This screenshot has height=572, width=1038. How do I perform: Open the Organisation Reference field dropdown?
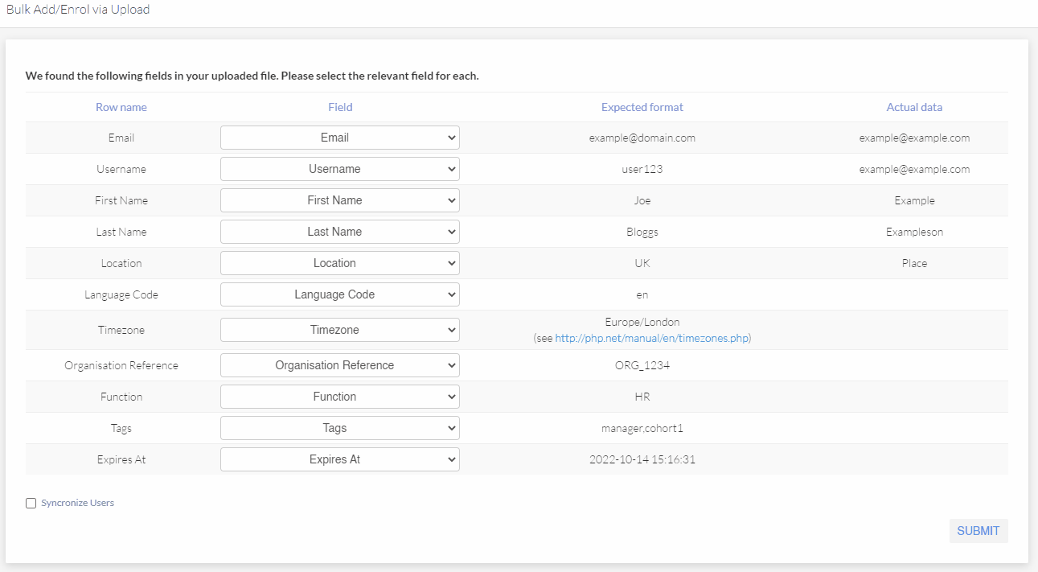pyautogui.click(x=339, y=364)
